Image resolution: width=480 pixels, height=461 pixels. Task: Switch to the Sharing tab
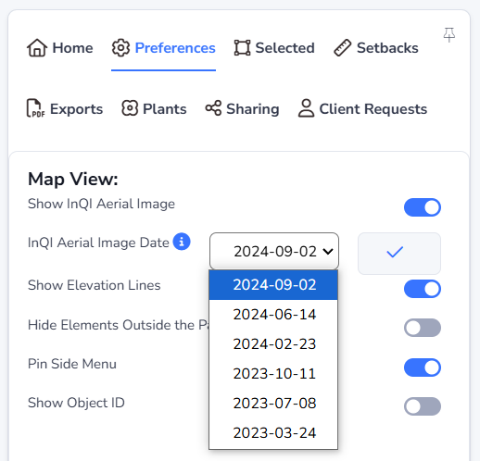tap(242, 108)
